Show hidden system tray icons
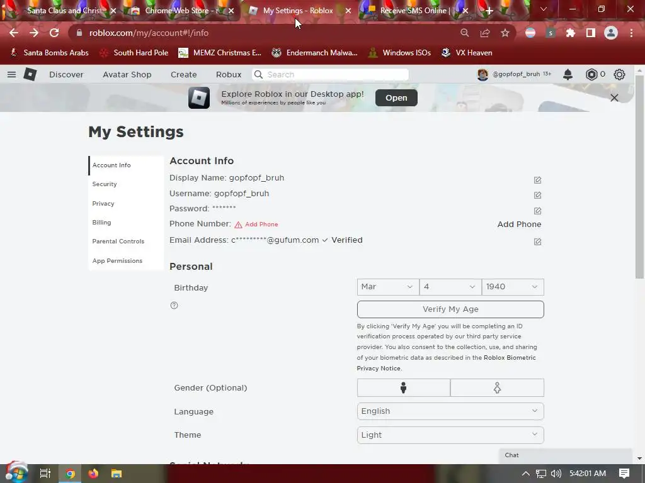The width and height of the screenshot is (645, 483). coord(526,474)
